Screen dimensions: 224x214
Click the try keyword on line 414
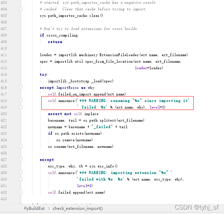tap(43, 74)
